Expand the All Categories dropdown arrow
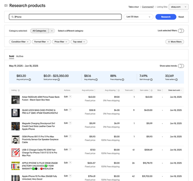This screenshot has height=181, width=193. pos(52,31)
